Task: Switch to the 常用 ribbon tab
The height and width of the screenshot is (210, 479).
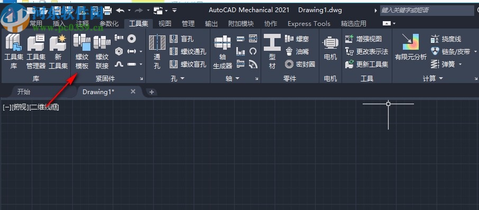Action: pos(36,23)
